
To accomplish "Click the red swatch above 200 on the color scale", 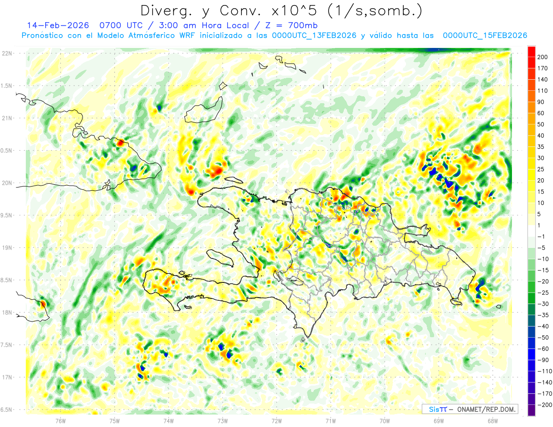I will 531,51.
